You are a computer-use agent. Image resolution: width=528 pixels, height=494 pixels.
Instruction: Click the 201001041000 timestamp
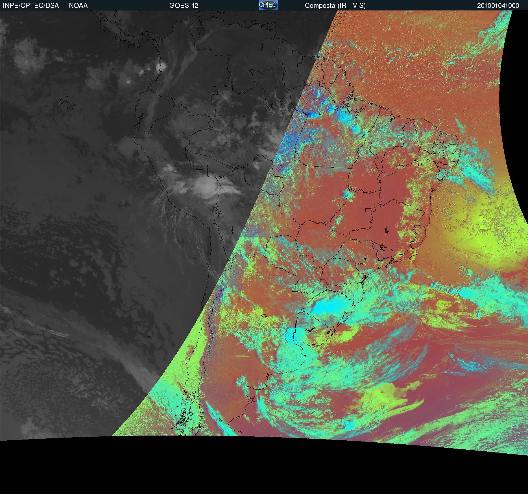pyautogui.click(x=498, y=6)
